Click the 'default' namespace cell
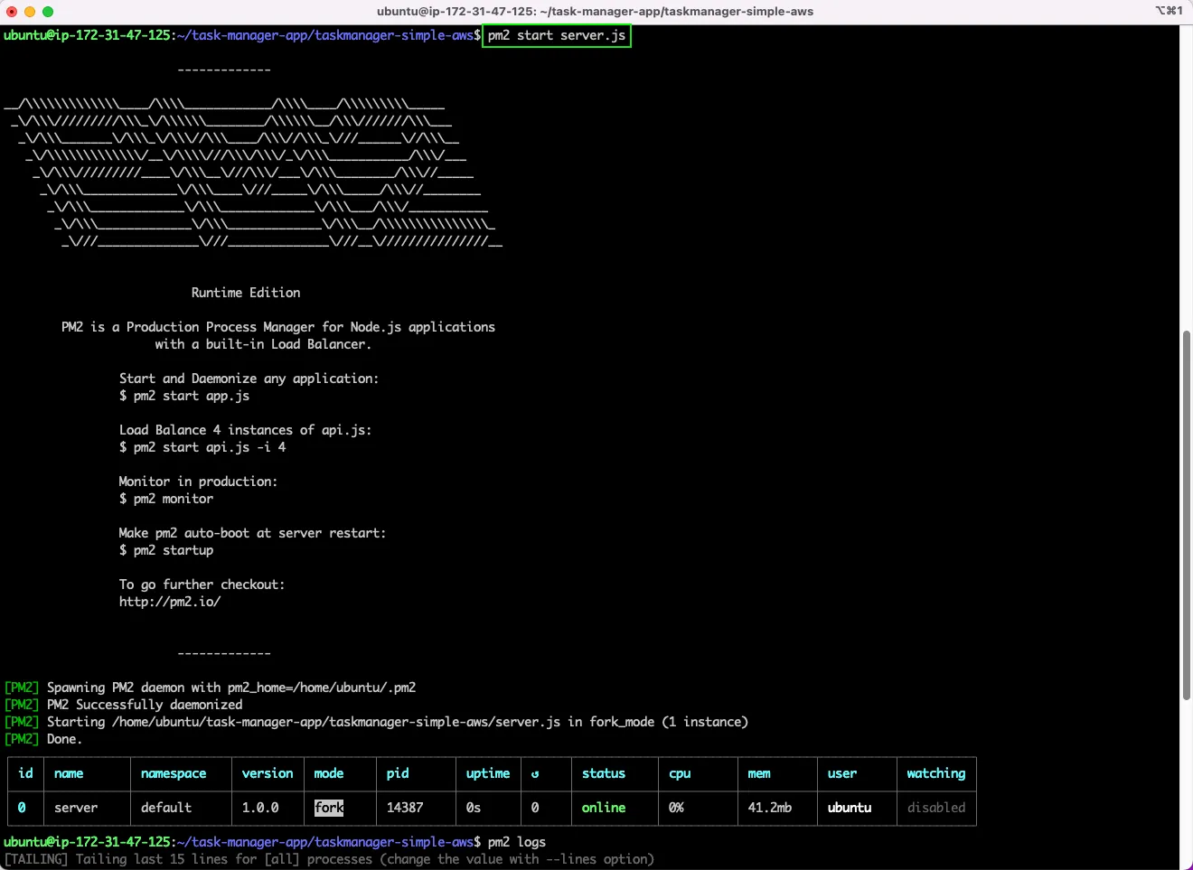Viewport: 1193px width, 870px height. click(x=166, y=808)
